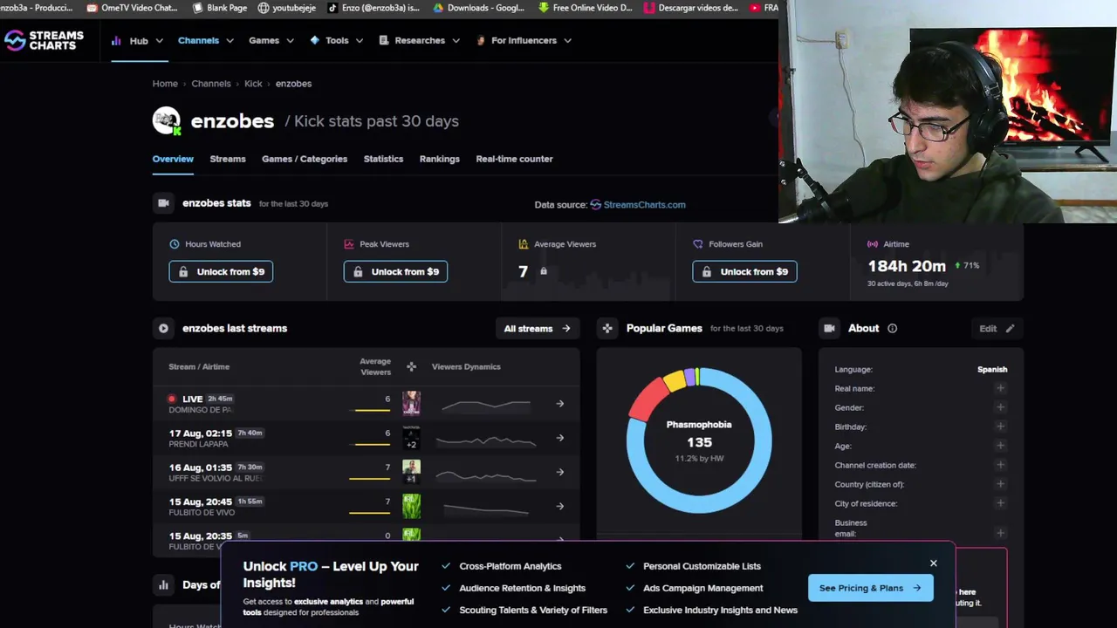Unlock Peak Viewers from $9
Viewport: 1117px width, 628px height.
click(x=395, y=271)
